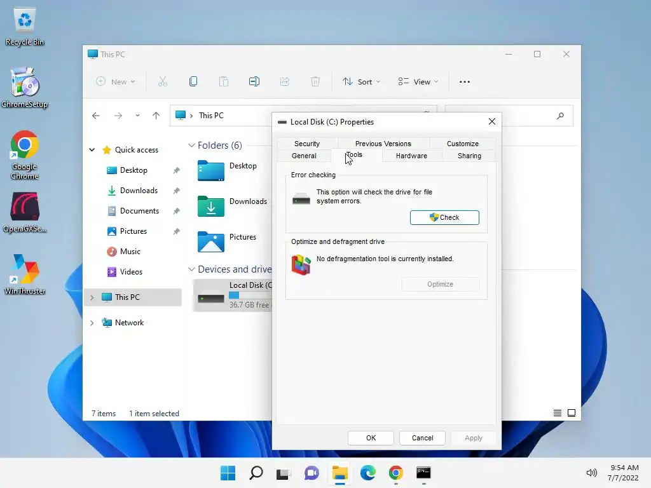This screenshot has height=488, width=651.
Task: Click Cancel in Properties dialog
Action: tap(422, 438)
